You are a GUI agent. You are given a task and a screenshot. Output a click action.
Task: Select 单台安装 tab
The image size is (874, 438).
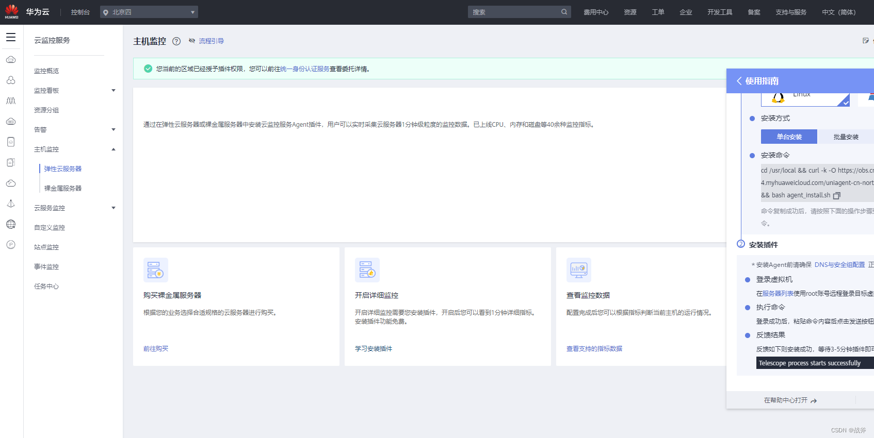pyautogui.click(x=789, y=137)
